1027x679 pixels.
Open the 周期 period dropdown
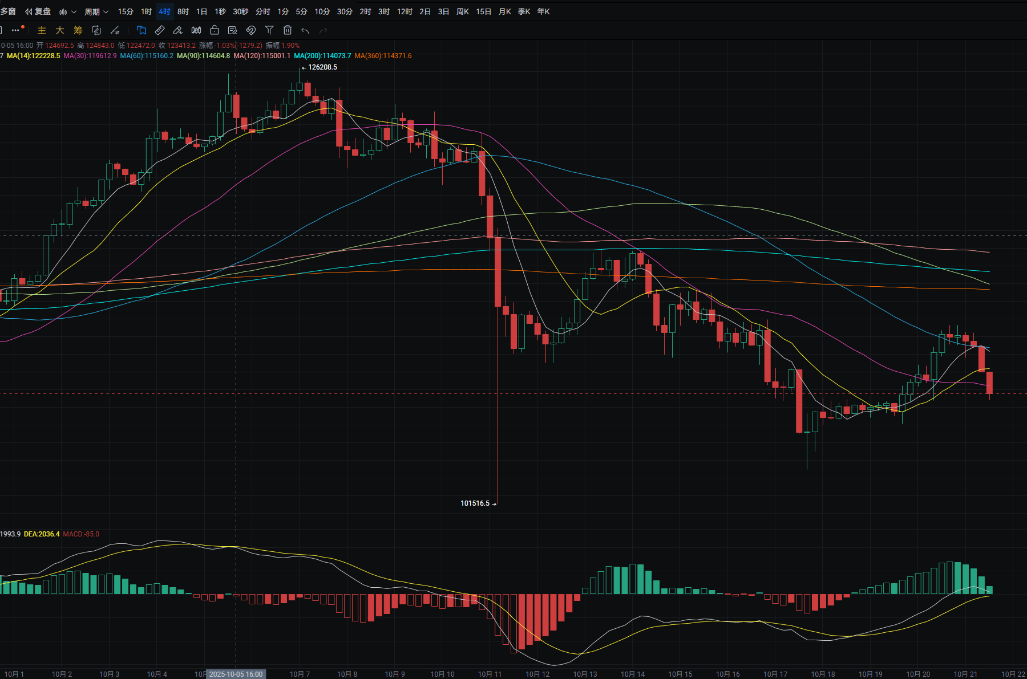96,11
